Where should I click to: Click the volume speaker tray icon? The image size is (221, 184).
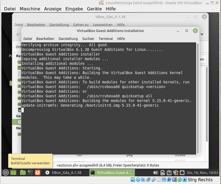click(x=156, y=173)
